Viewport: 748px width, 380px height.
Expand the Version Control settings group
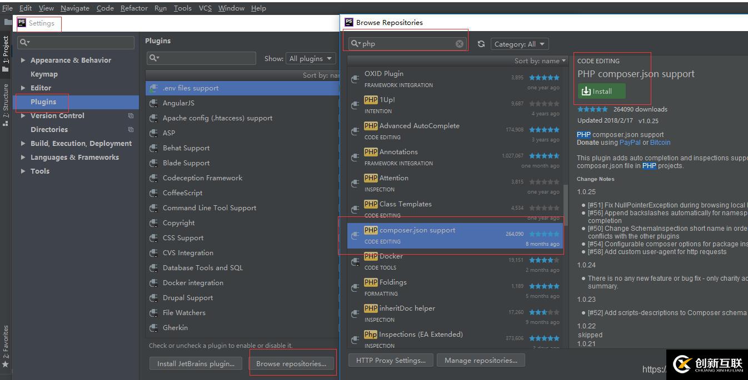(23, 115)
